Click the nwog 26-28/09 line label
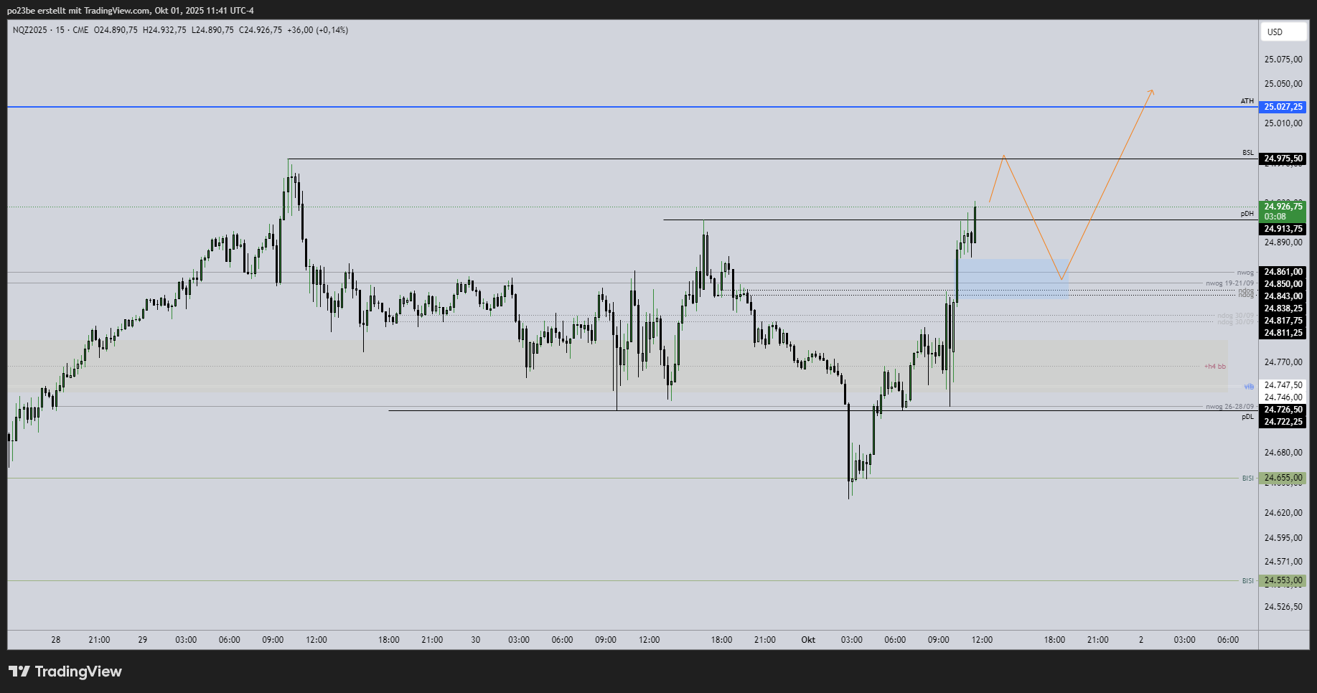 pyautogui.click(x=1230, y=407)
